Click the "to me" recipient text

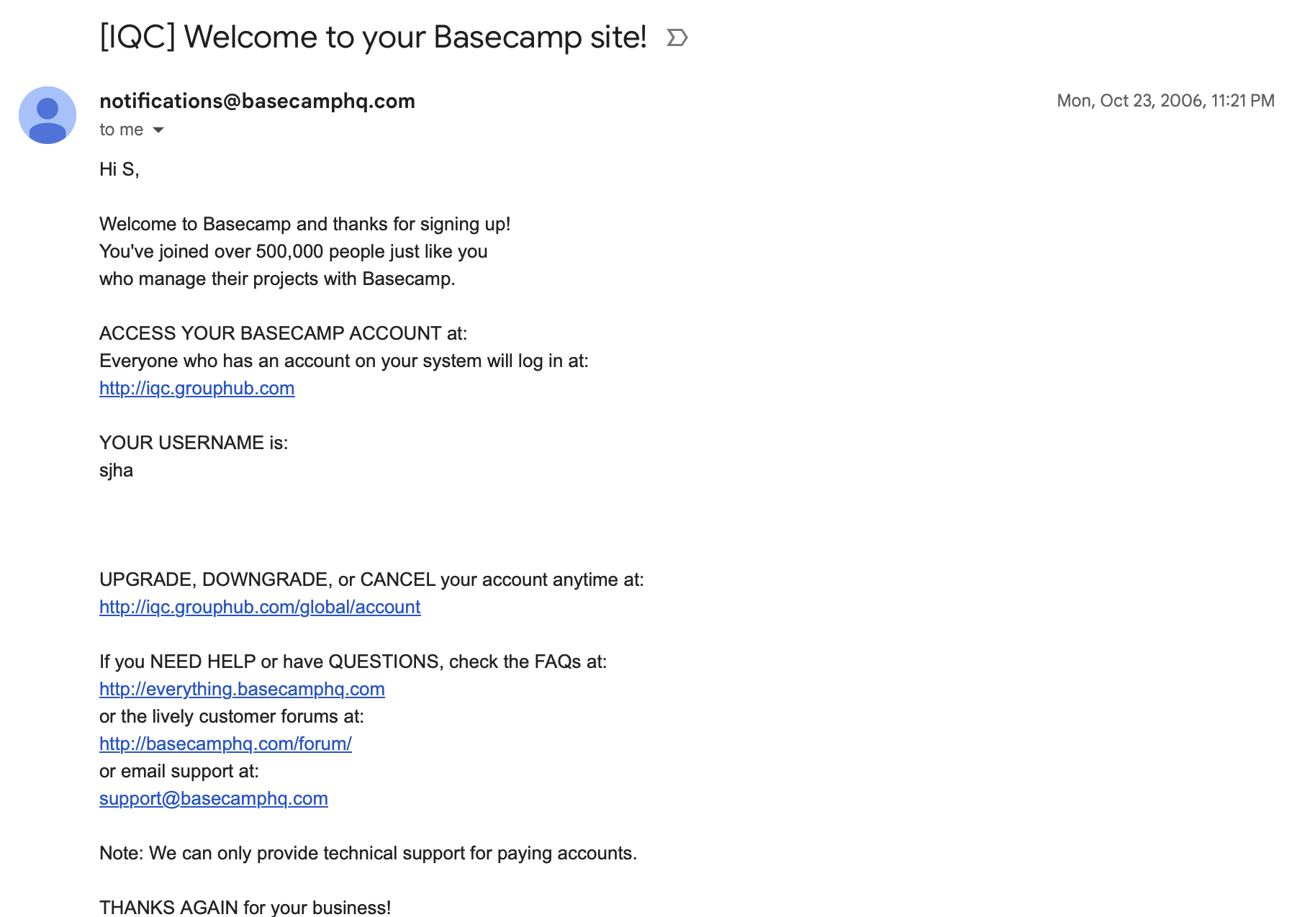pyautogui.click(x=121, y=130)
